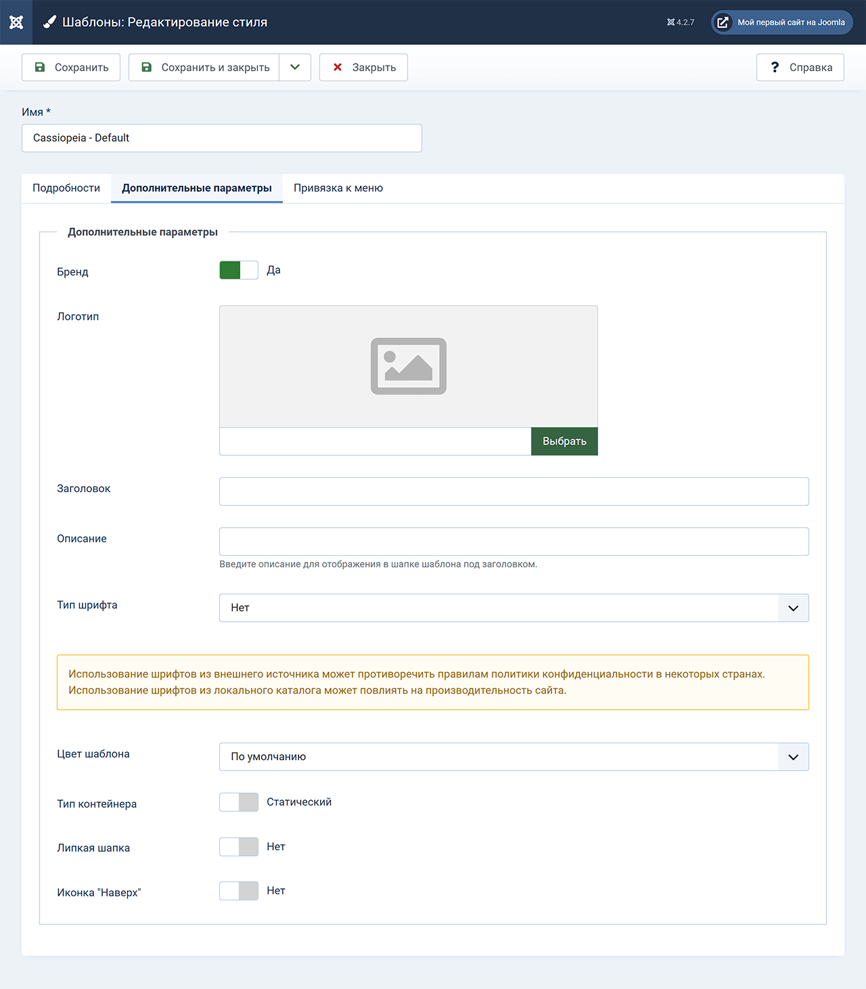Click the paintbrush icon beside the page title
This screenshot has height=989, width=866.
(49, 22)
